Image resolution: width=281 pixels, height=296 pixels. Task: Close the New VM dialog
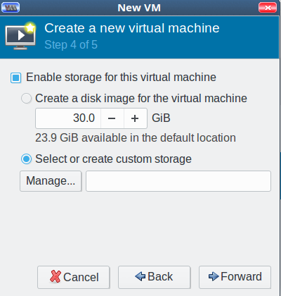[x=268, y=8]
